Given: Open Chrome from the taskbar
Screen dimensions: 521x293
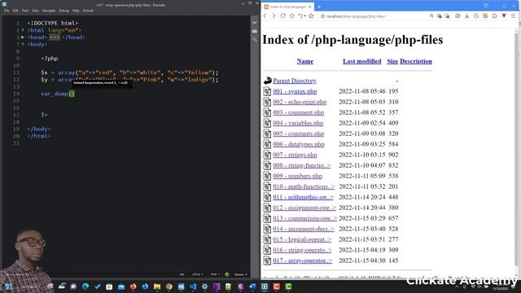Looking at the screenshot, I should pyautogui.click(x=169, y=286).
